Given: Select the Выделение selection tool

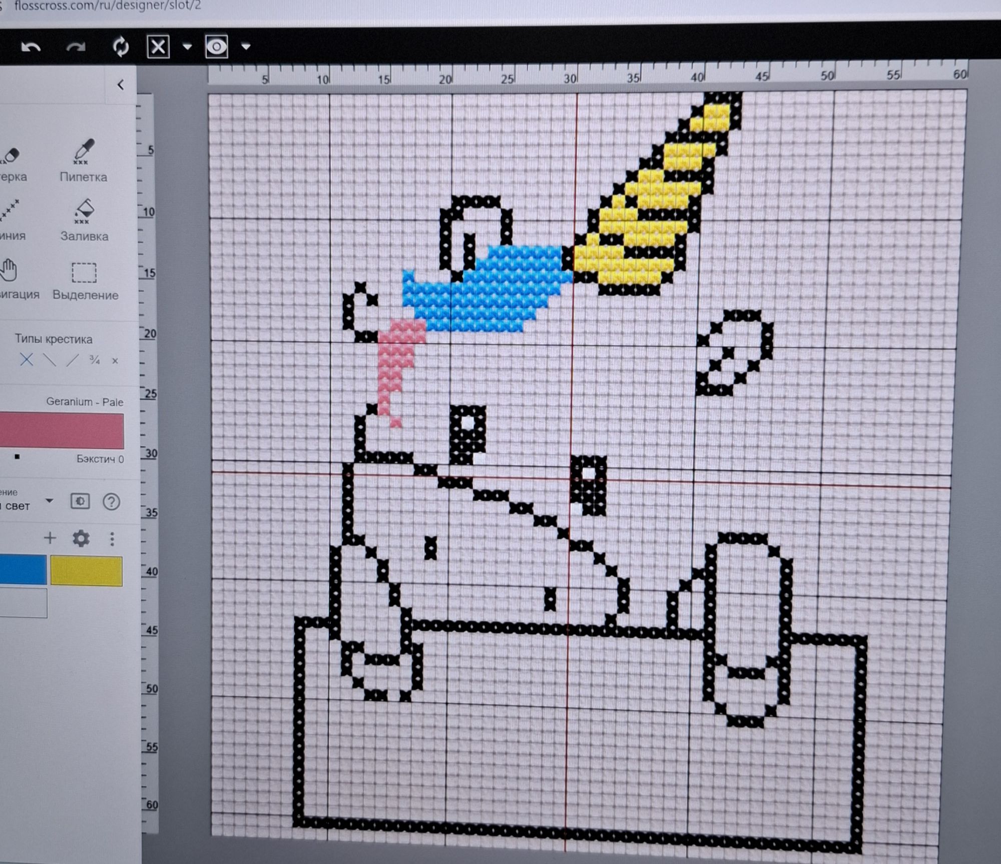Looking at the screenshot, I should (84, 273).
